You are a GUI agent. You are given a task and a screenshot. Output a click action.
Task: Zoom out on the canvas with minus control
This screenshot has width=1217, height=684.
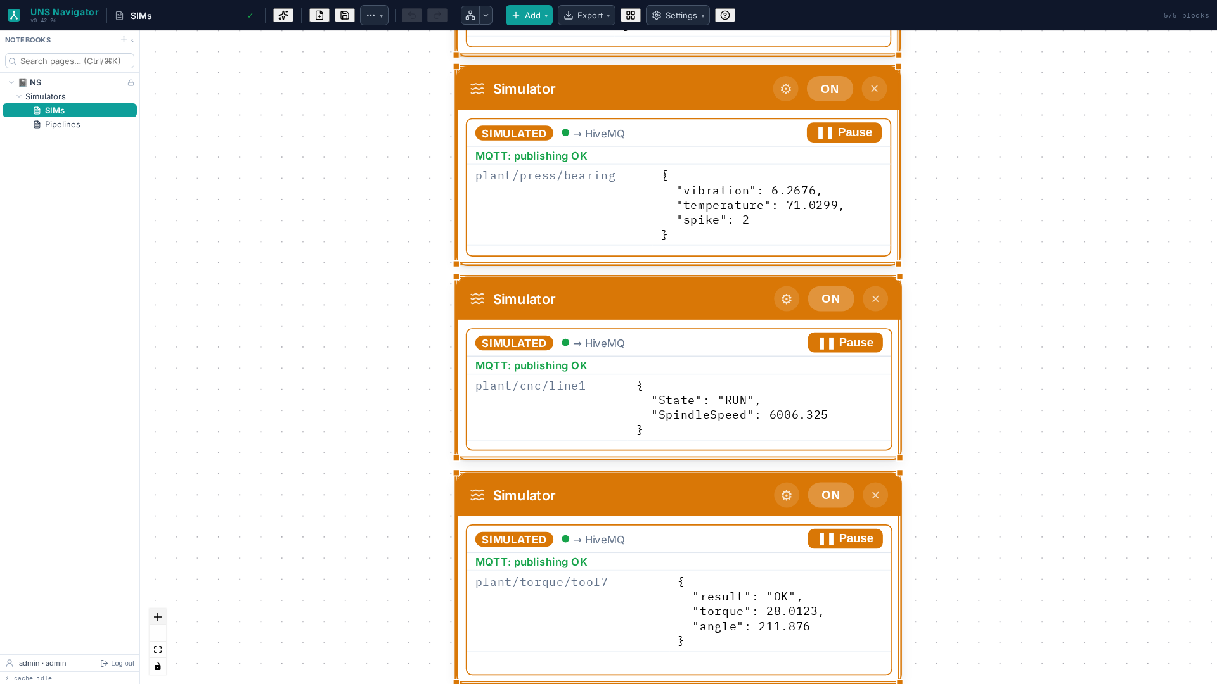coord(158,633)
